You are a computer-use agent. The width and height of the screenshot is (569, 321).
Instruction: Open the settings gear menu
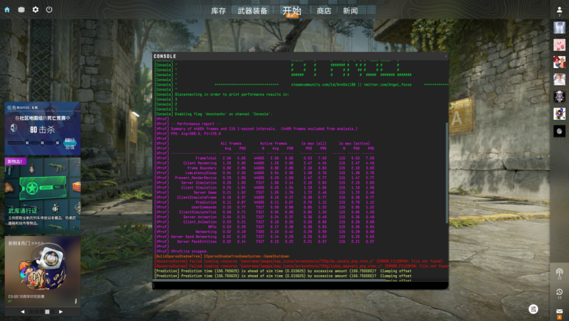click(36, 10)
